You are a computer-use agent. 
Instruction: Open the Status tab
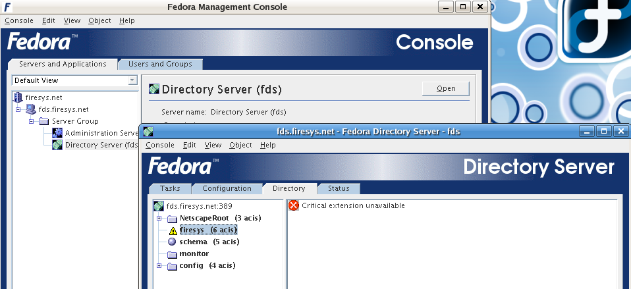tap(339, 188)
